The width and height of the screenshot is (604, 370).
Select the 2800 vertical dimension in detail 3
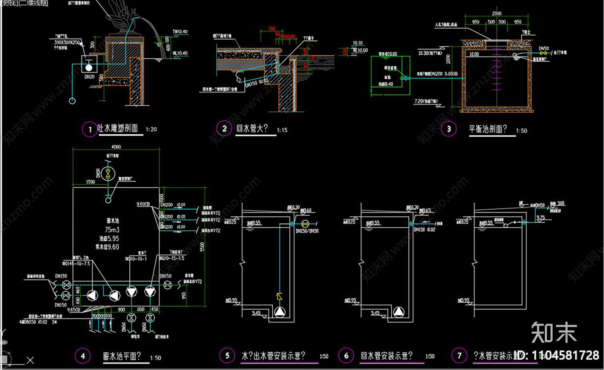pyautogui.click(x=448, y=59)
